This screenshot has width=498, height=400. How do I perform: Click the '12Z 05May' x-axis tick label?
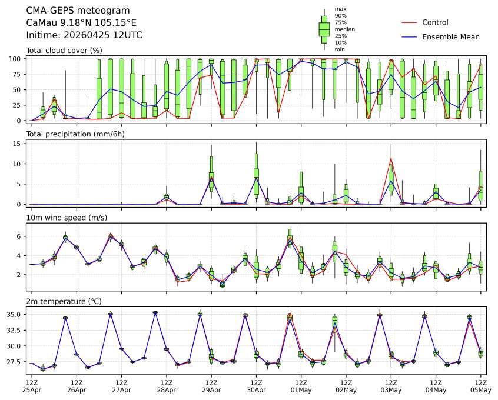tap(481, 386)
